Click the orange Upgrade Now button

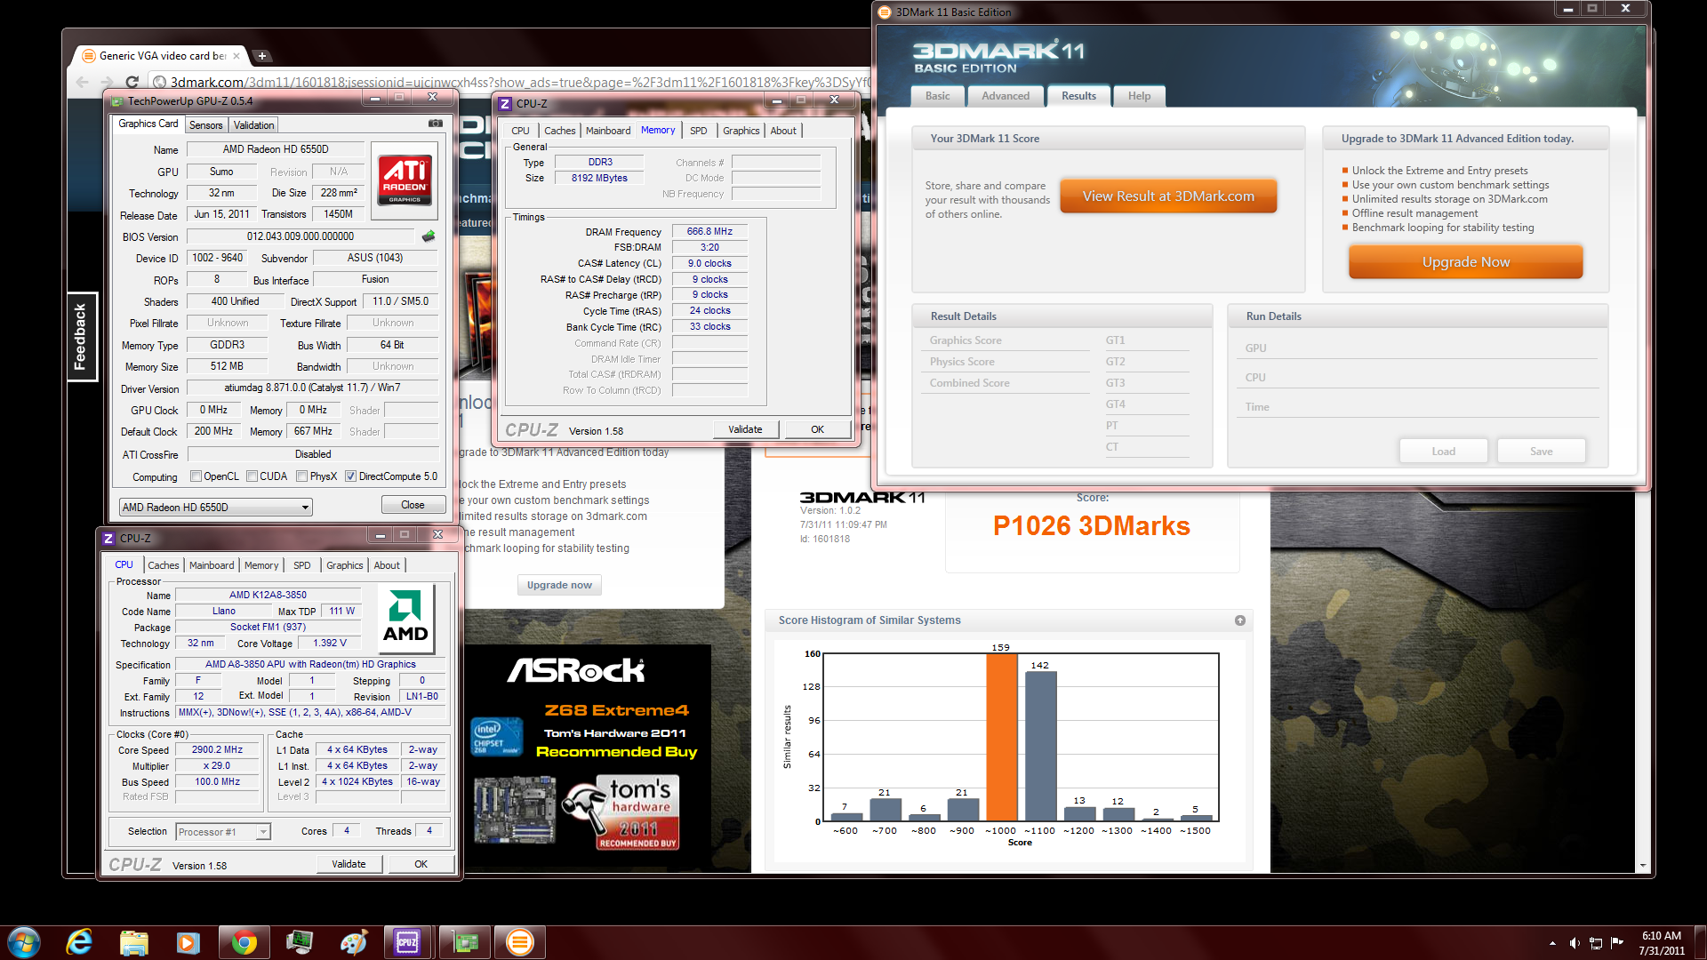click(1465, 262)
